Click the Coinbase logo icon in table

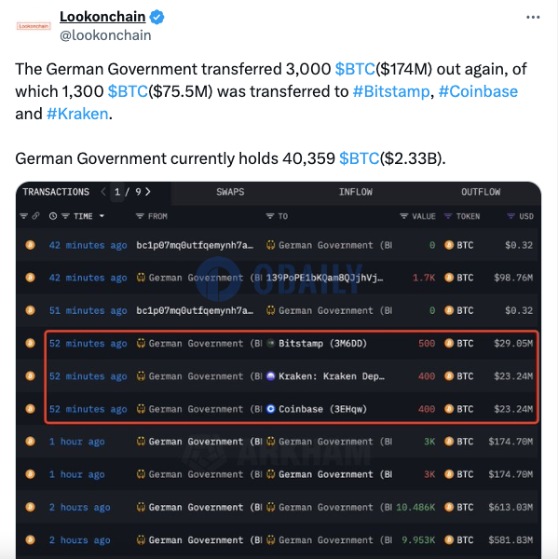(x=271, y=409)
